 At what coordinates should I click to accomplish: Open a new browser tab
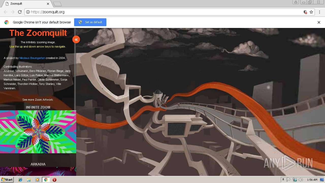[x=57, y=4]
